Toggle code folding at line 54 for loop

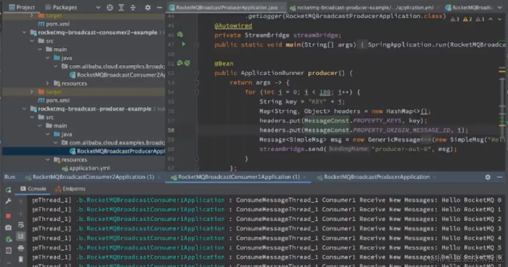coord(197,92)
